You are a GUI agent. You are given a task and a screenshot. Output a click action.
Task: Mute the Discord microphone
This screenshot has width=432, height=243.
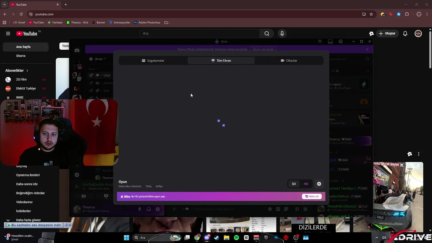pos(140,209)
